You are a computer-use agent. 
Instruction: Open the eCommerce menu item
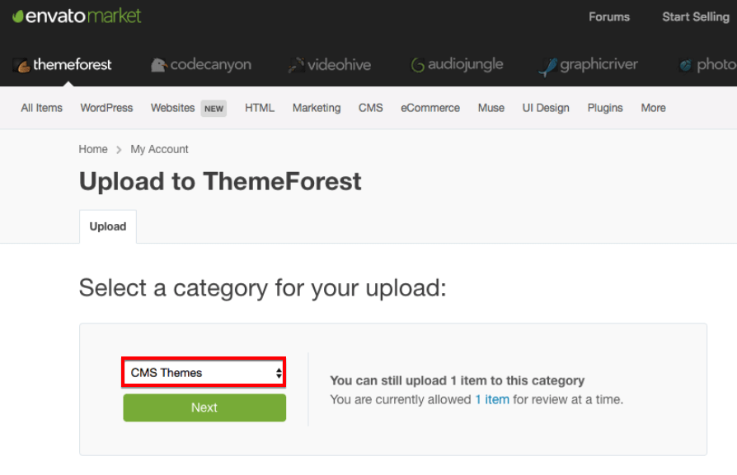click(x=430, y=108)
